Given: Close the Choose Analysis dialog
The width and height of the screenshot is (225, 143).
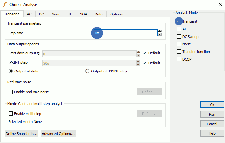Looking at the screenshot, I should (220, 4).
